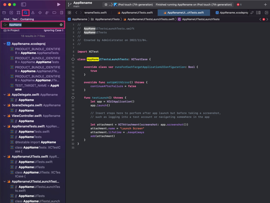The image size is (270, 203).
Task: Jump to next issue arrow in jump bar
Action: click(267, 19)
